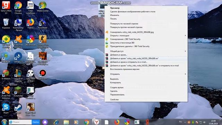Choose Повернуть по часовой стрелке
Image resolution: width=222 pixels, height=125 pixels.
point(146,24)
